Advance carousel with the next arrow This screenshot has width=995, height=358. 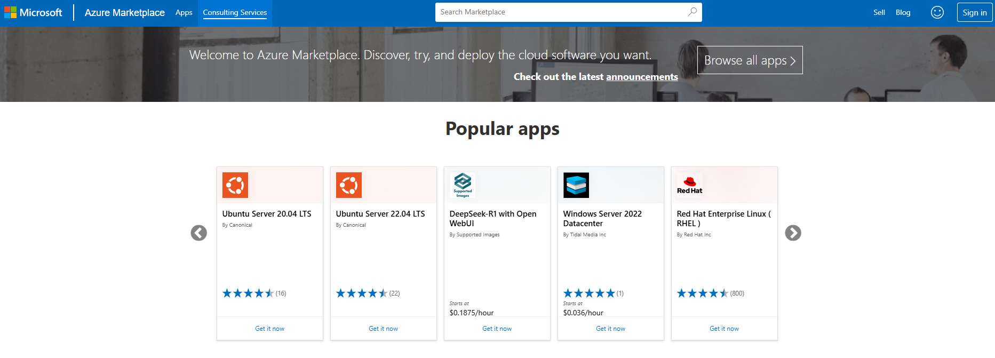(793, 233)
